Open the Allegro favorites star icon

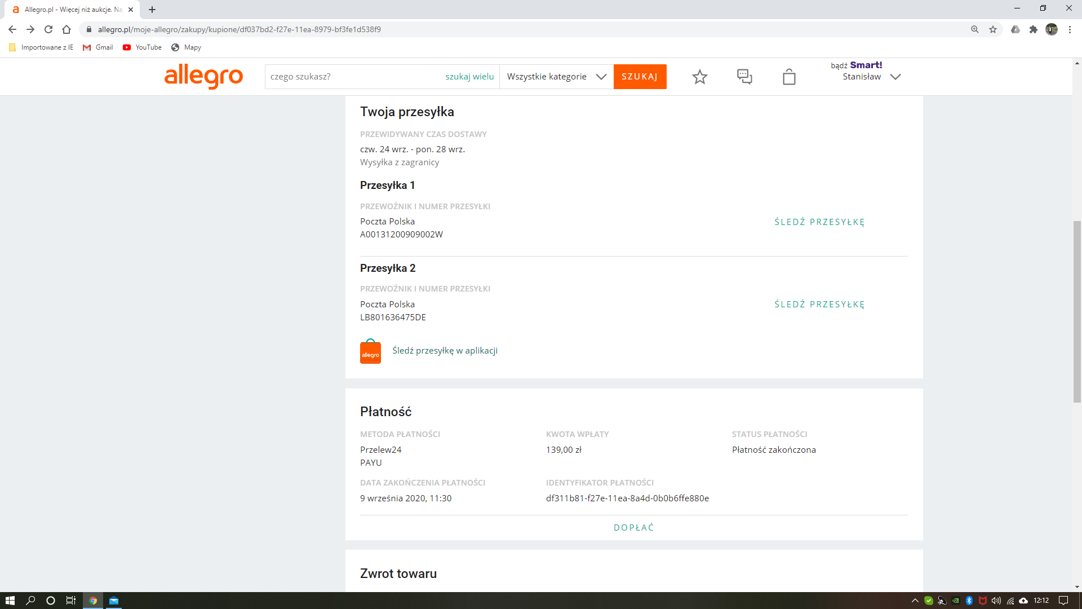coord(699,77)
